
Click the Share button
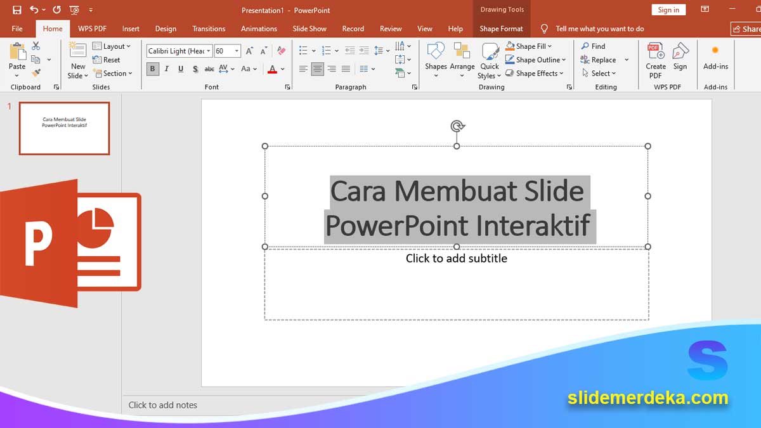746,29
